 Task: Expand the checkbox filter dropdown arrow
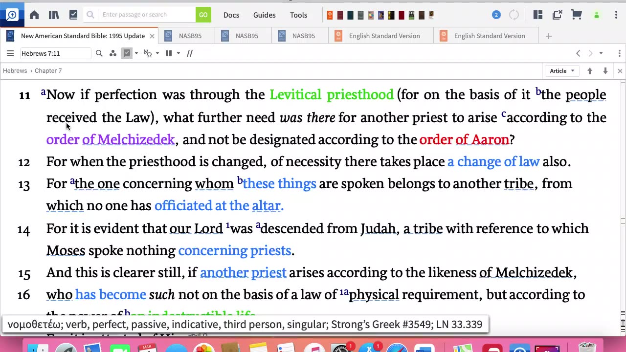[136, 53]
